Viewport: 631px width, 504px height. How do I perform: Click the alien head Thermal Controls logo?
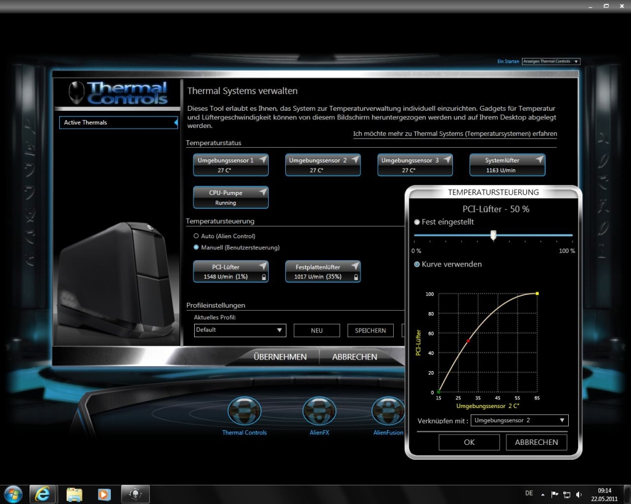(76, 92)
